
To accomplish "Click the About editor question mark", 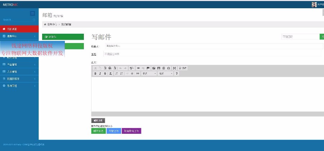I will tap(176, 74).
